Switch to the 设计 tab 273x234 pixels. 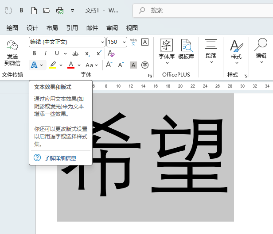click(x=32, y=28)
